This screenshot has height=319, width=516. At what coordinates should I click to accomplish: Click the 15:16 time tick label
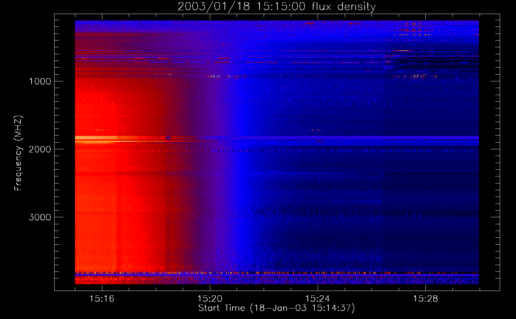point(102,299)
